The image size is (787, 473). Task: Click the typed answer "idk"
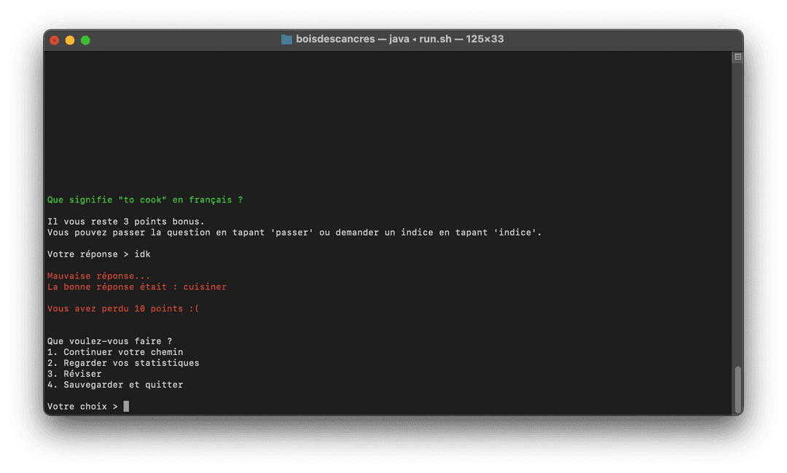click(x=142, y=254)
